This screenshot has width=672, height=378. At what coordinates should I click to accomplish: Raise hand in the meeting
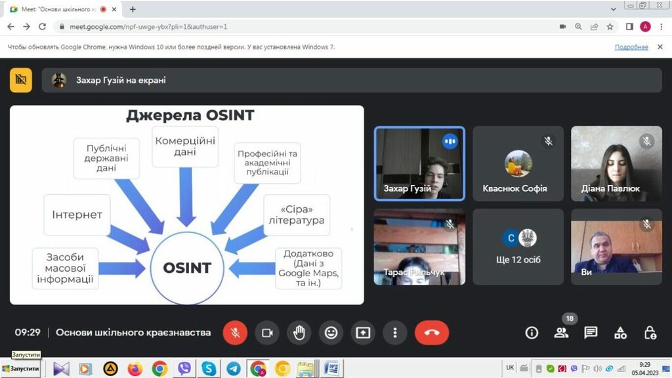point(299,333)
